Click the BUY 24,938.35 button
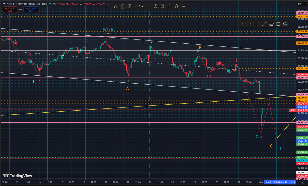This screenshot has height=186, width=308. point(31,10)
